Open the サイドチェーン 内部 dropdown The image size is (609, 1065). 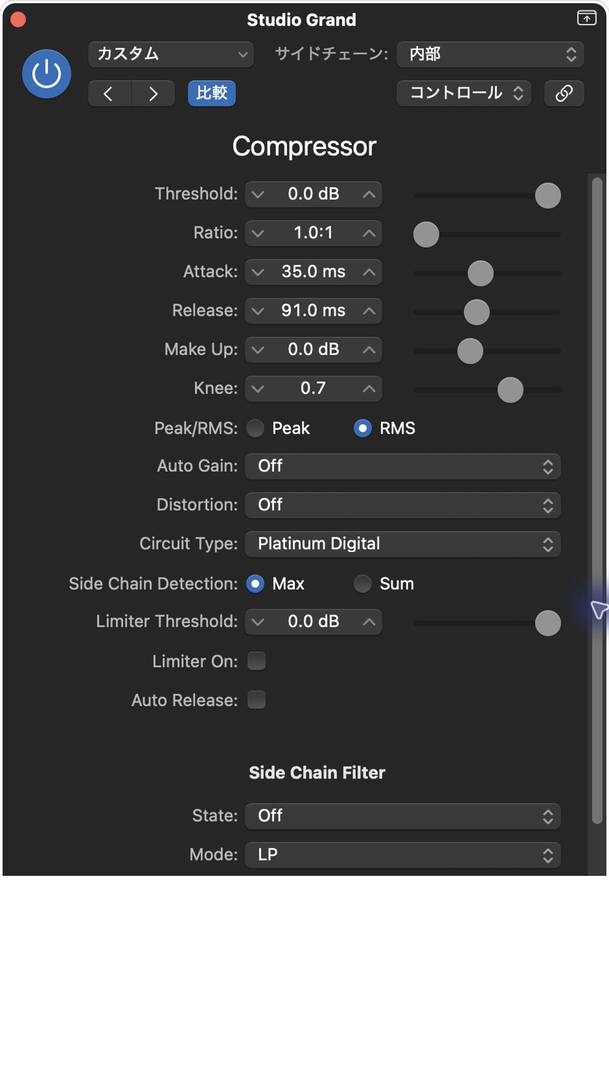pyautogui.click(x=490, y=54)
